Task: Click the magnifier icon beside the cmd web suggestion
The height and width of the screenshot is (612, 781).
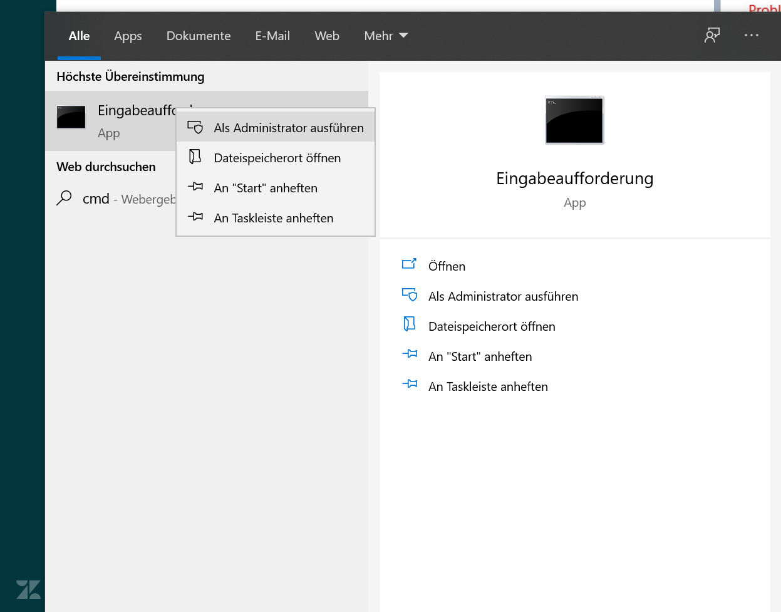Action: [65, 198]
